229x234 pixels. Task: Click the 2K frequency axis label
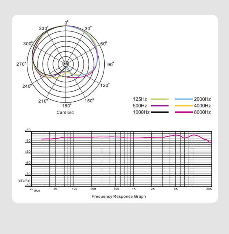pyautogui.click(x=153, y=189)
